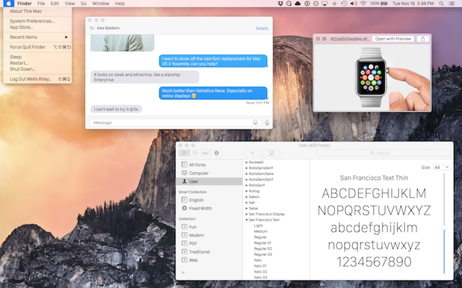Open the AirPlay display menu icon
Image resolution: width=462 pixels, height=288 pixels.
tap(325, 4)
